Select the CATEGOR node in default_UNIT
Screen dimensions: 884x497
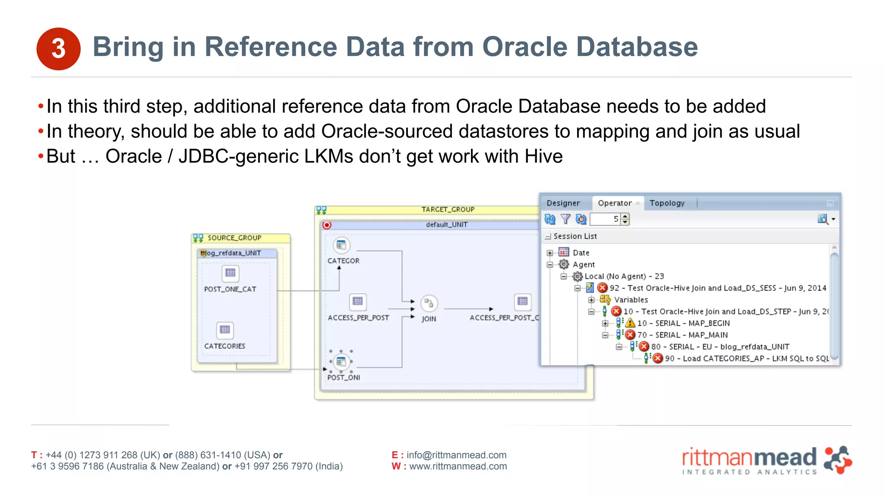click(x=341, y=245)
